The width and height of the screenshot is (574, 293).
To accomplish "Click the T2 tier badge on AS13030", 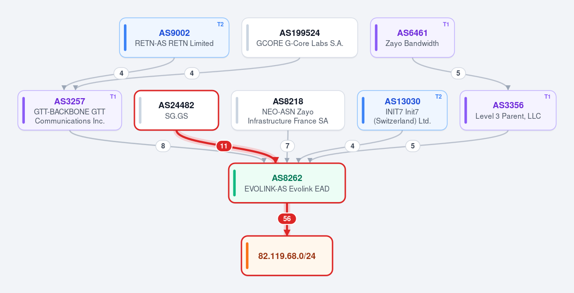I will coord(439,97).
